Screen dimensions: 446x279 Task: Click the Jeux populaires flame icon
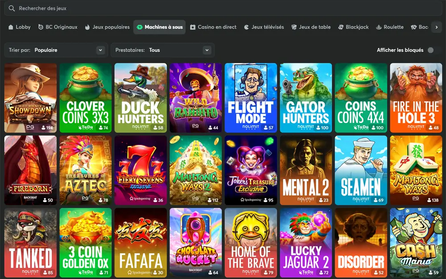[x=87, y=27]
